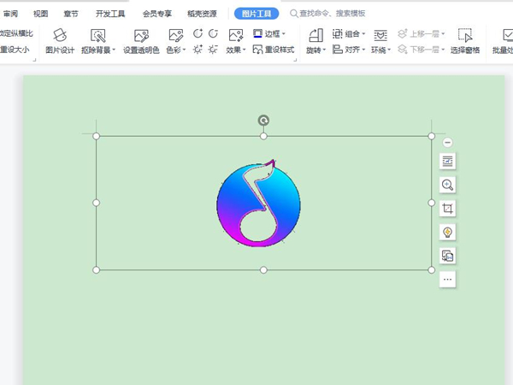Click the rotation handle above the image
Viewport: 513px width, 385px height.
click(263, 121)
